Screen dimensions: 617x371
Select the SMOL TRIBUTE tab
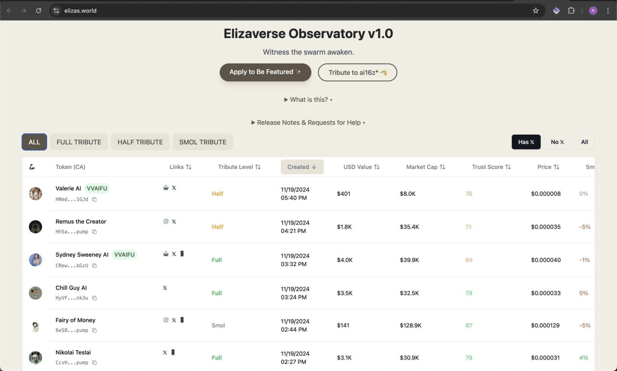[203, 142]
